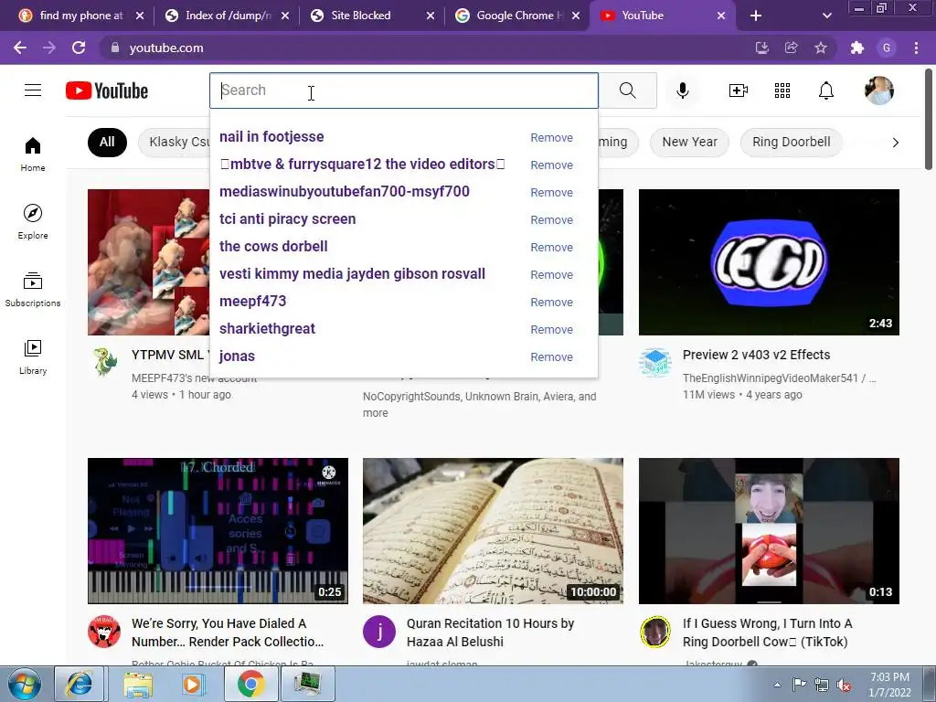Image resolution: width=936 pixels, height=702 pixels.
Task: Open Subscriptions in sidebar
Action: point(33,289)
